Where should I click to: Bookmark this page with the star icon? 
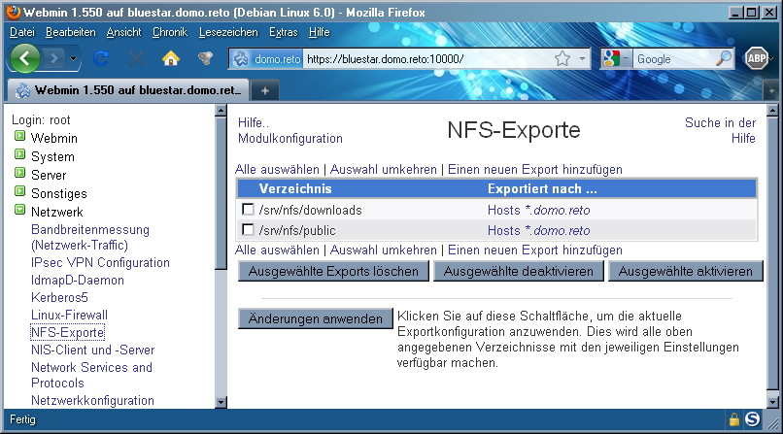[x=562, y=59]
